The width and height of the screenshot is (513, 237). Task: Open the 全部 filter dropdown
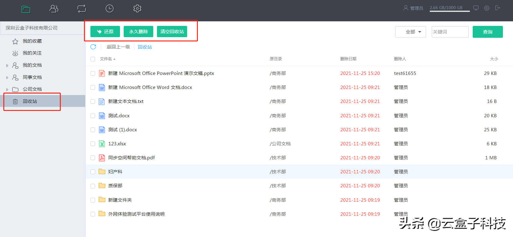pyautogui.click(x=410, y=32)
